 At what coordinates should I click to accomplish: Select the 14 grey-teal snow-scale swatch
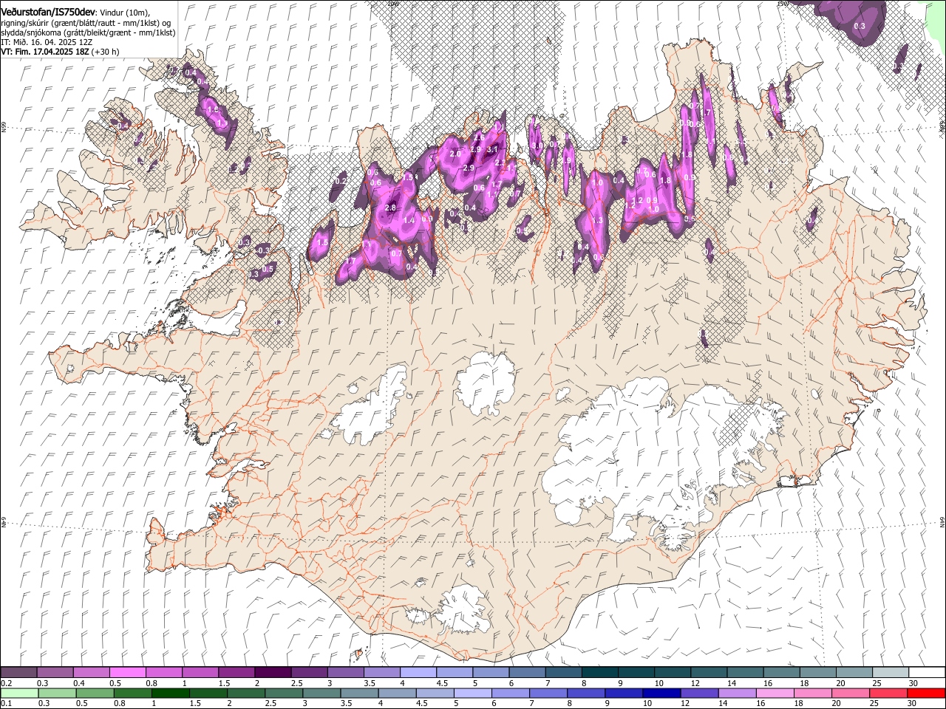tap(746, 672)
